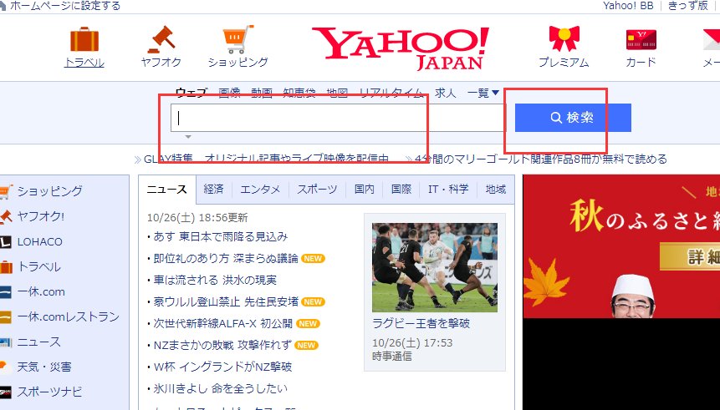
Task: Click the 一休.com icon in left sidebar
Action: tap(5, 292)
